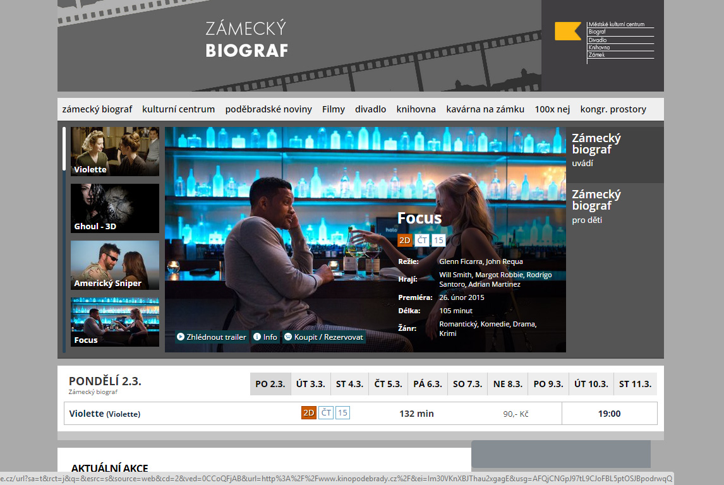Open the kulturní centrum menu item
724x485 pixels.
coord(178,109)
